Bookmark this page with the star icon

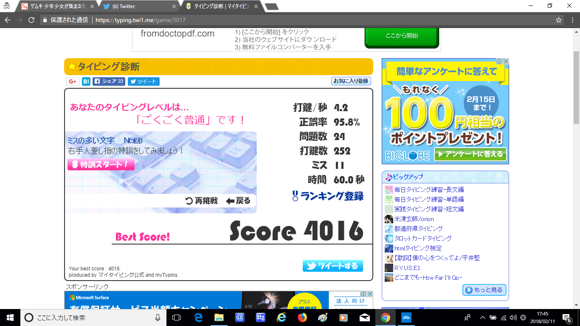coord(559,20)
